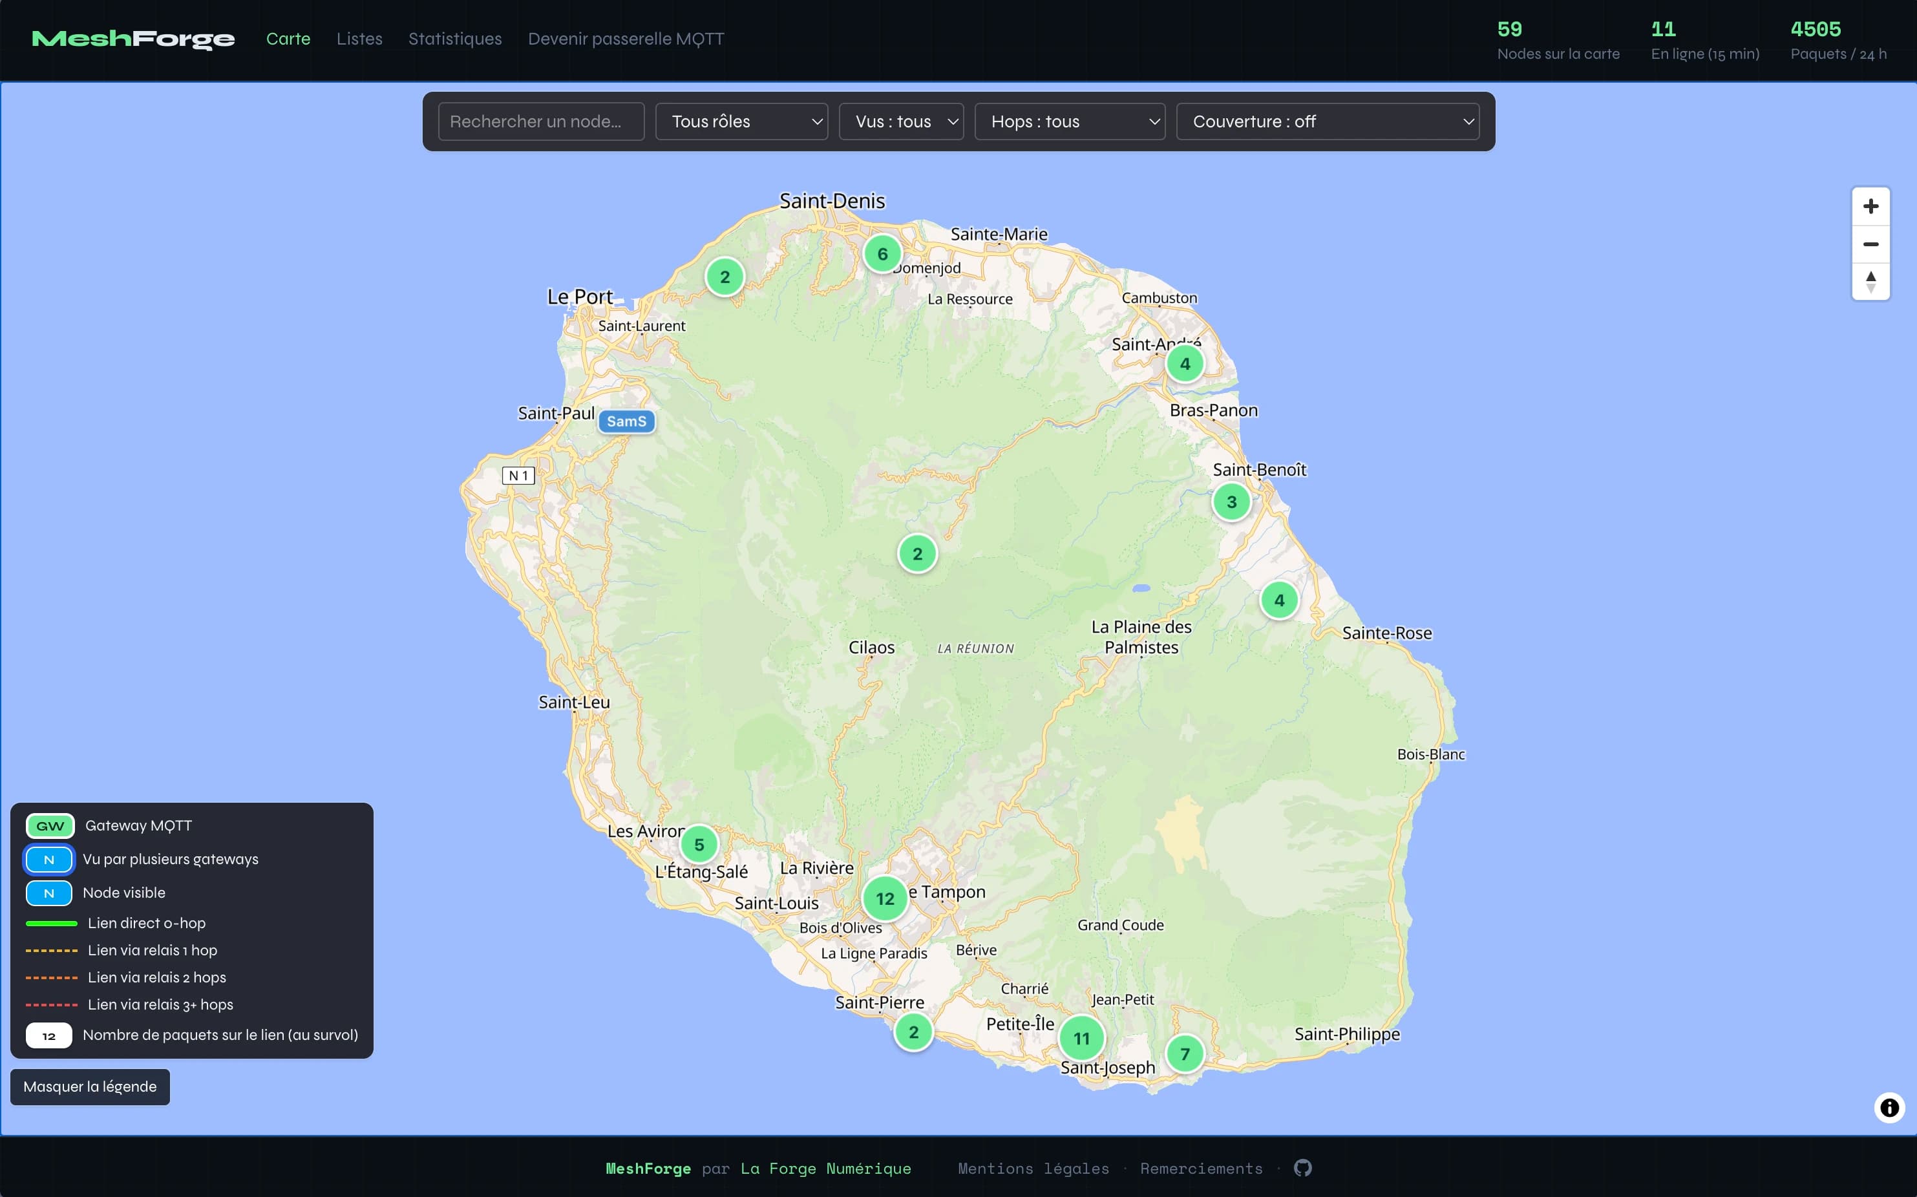
Task: Reset map bearing with the compass
Action: click(1870, 281)
